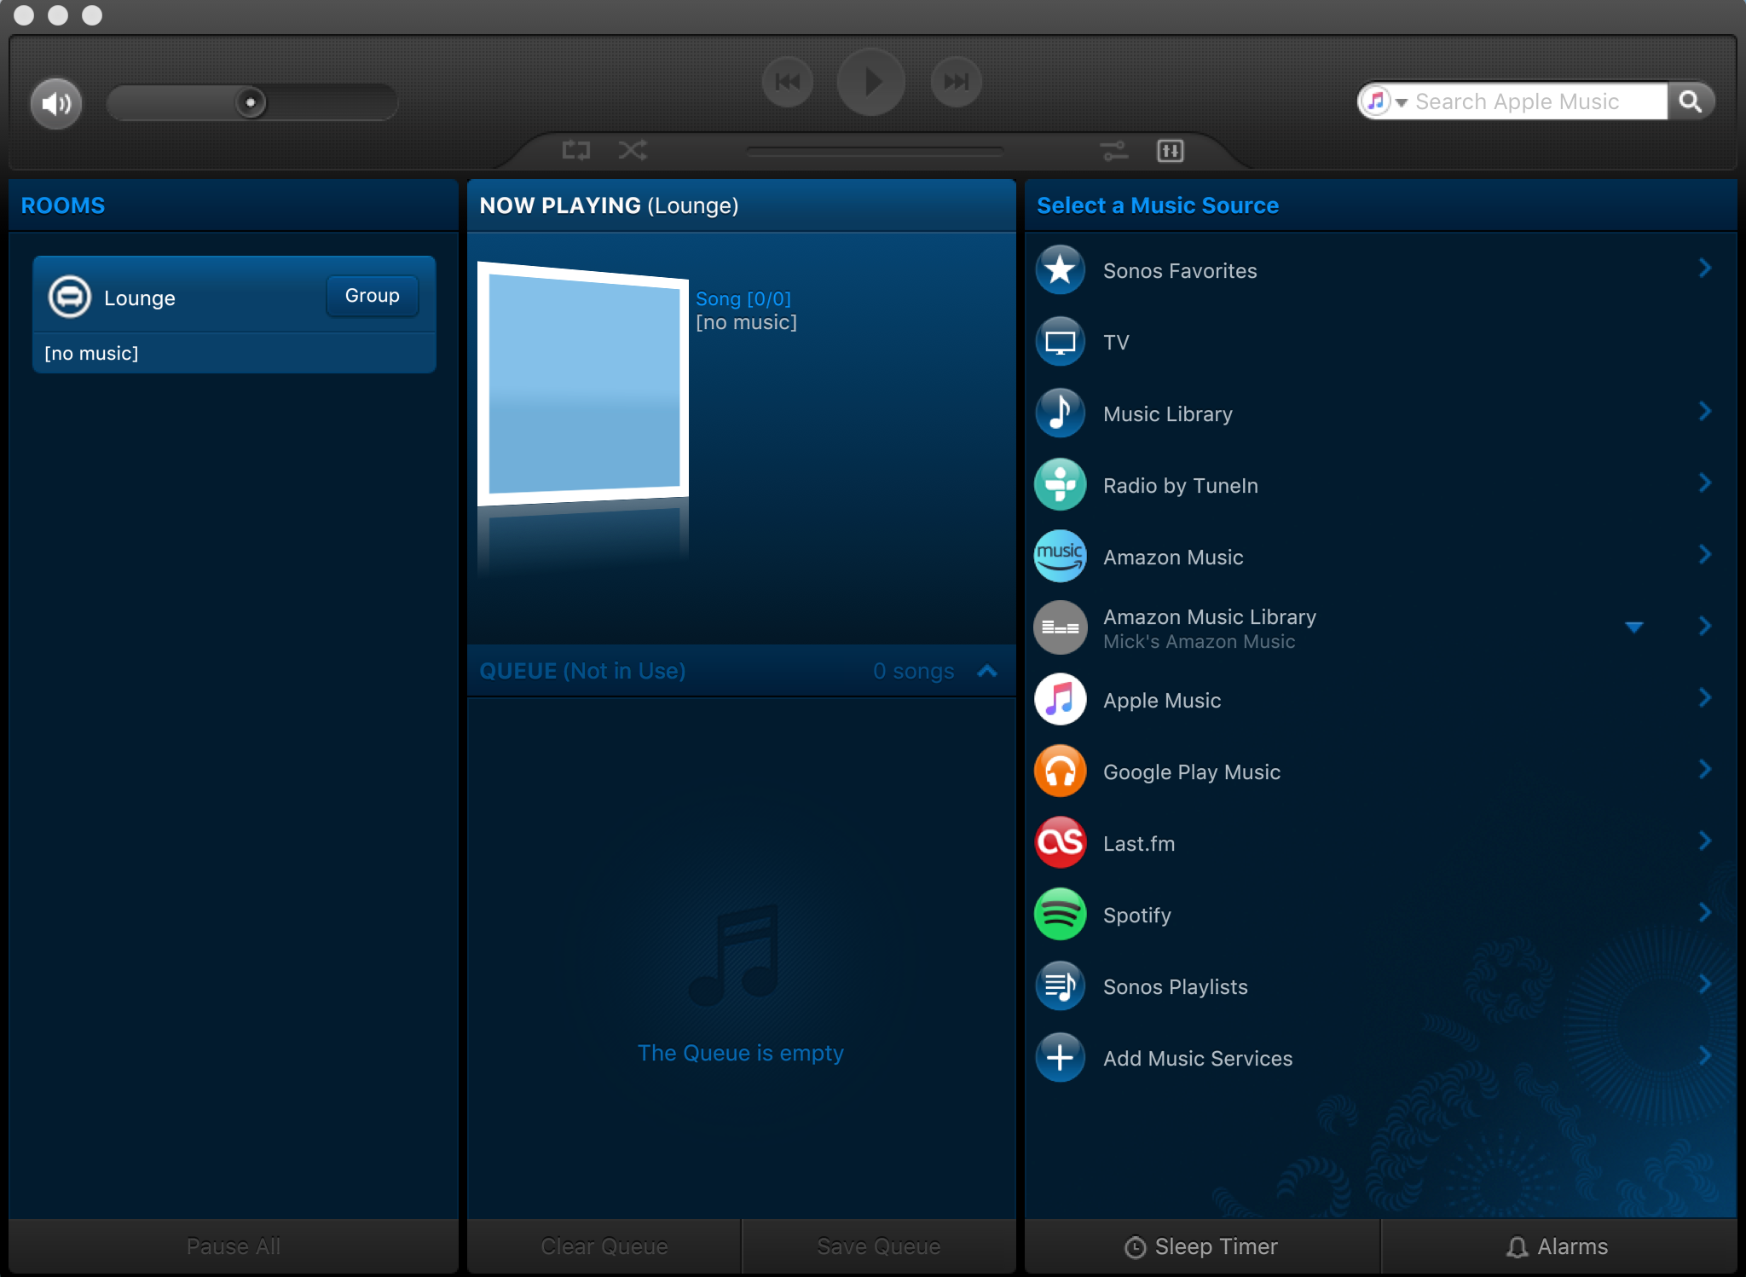
Task: Click the Pause All button
Action: [233, 1246]
